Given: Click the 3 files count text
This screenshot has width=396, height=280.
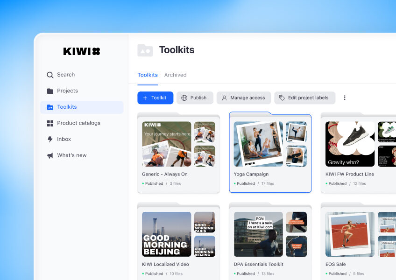Looking at the screenshot, I should [175, 183].
